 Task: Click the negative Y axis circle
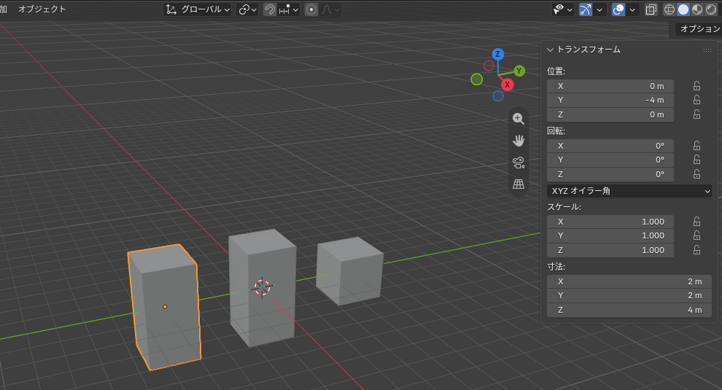pos(476,79)
